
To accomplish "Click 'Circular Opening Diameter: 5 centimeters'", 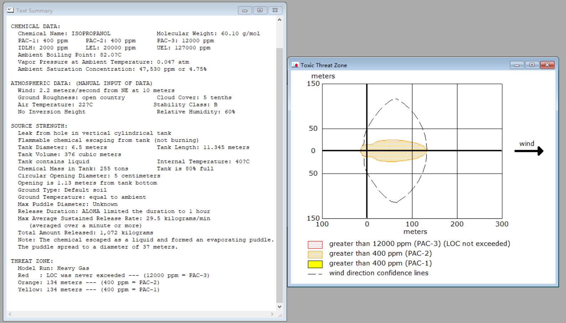I will (89, 176).
